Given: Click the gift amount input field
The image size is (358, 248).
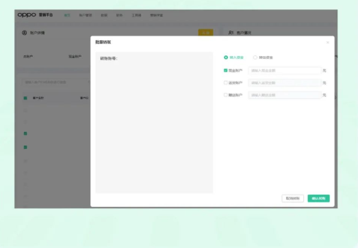Looking at the screenshot, I should (x=285, y=95).
